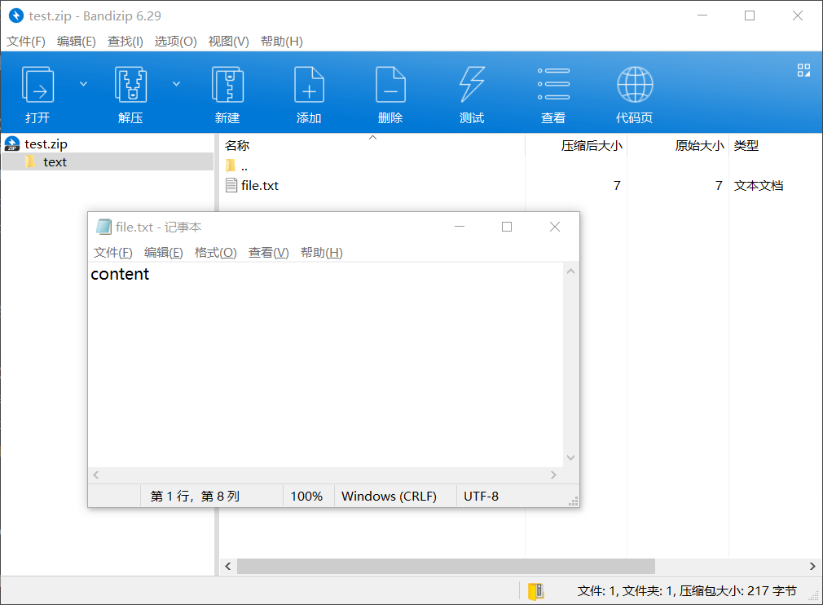Screen dimensions: 823x605
Task: Open Bandizip 帮助(H) menu
Action: click(282, 42)
